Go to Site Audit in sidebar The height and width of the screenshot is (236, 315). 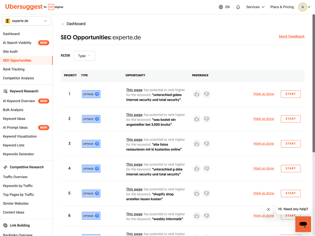point(10,52)
